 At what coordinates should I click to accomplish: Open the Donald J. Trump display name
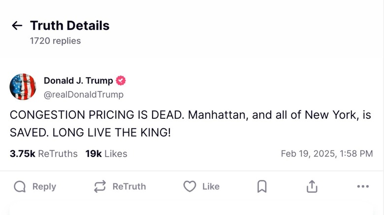click(78, 81)
